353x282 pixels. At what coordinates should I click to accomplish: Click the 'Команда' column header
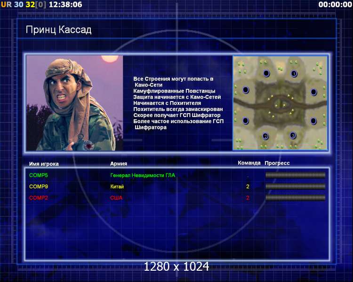pyautogui.click(x=249, y=163)
